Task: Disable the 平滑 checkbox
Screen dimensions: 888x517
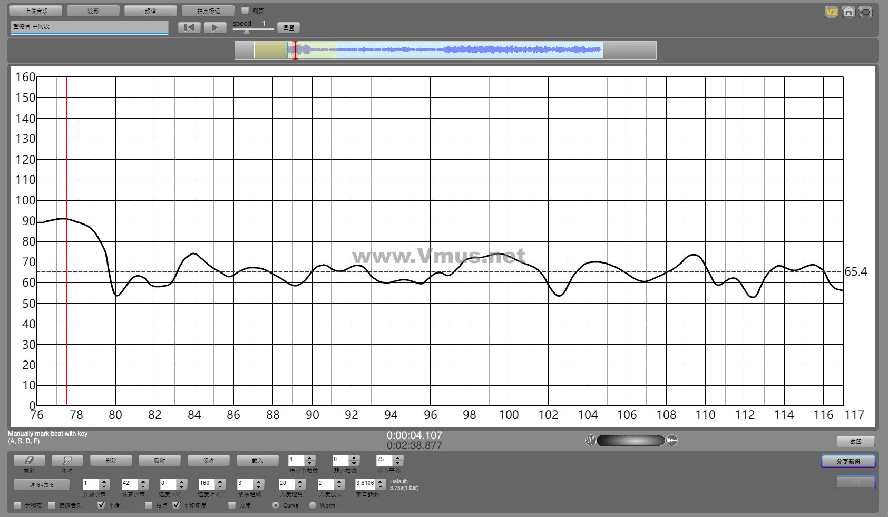Action: tap(101, 505)
